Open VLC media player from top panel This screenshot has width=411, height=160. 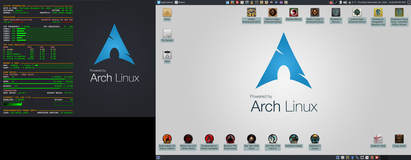tap(252, 2)
